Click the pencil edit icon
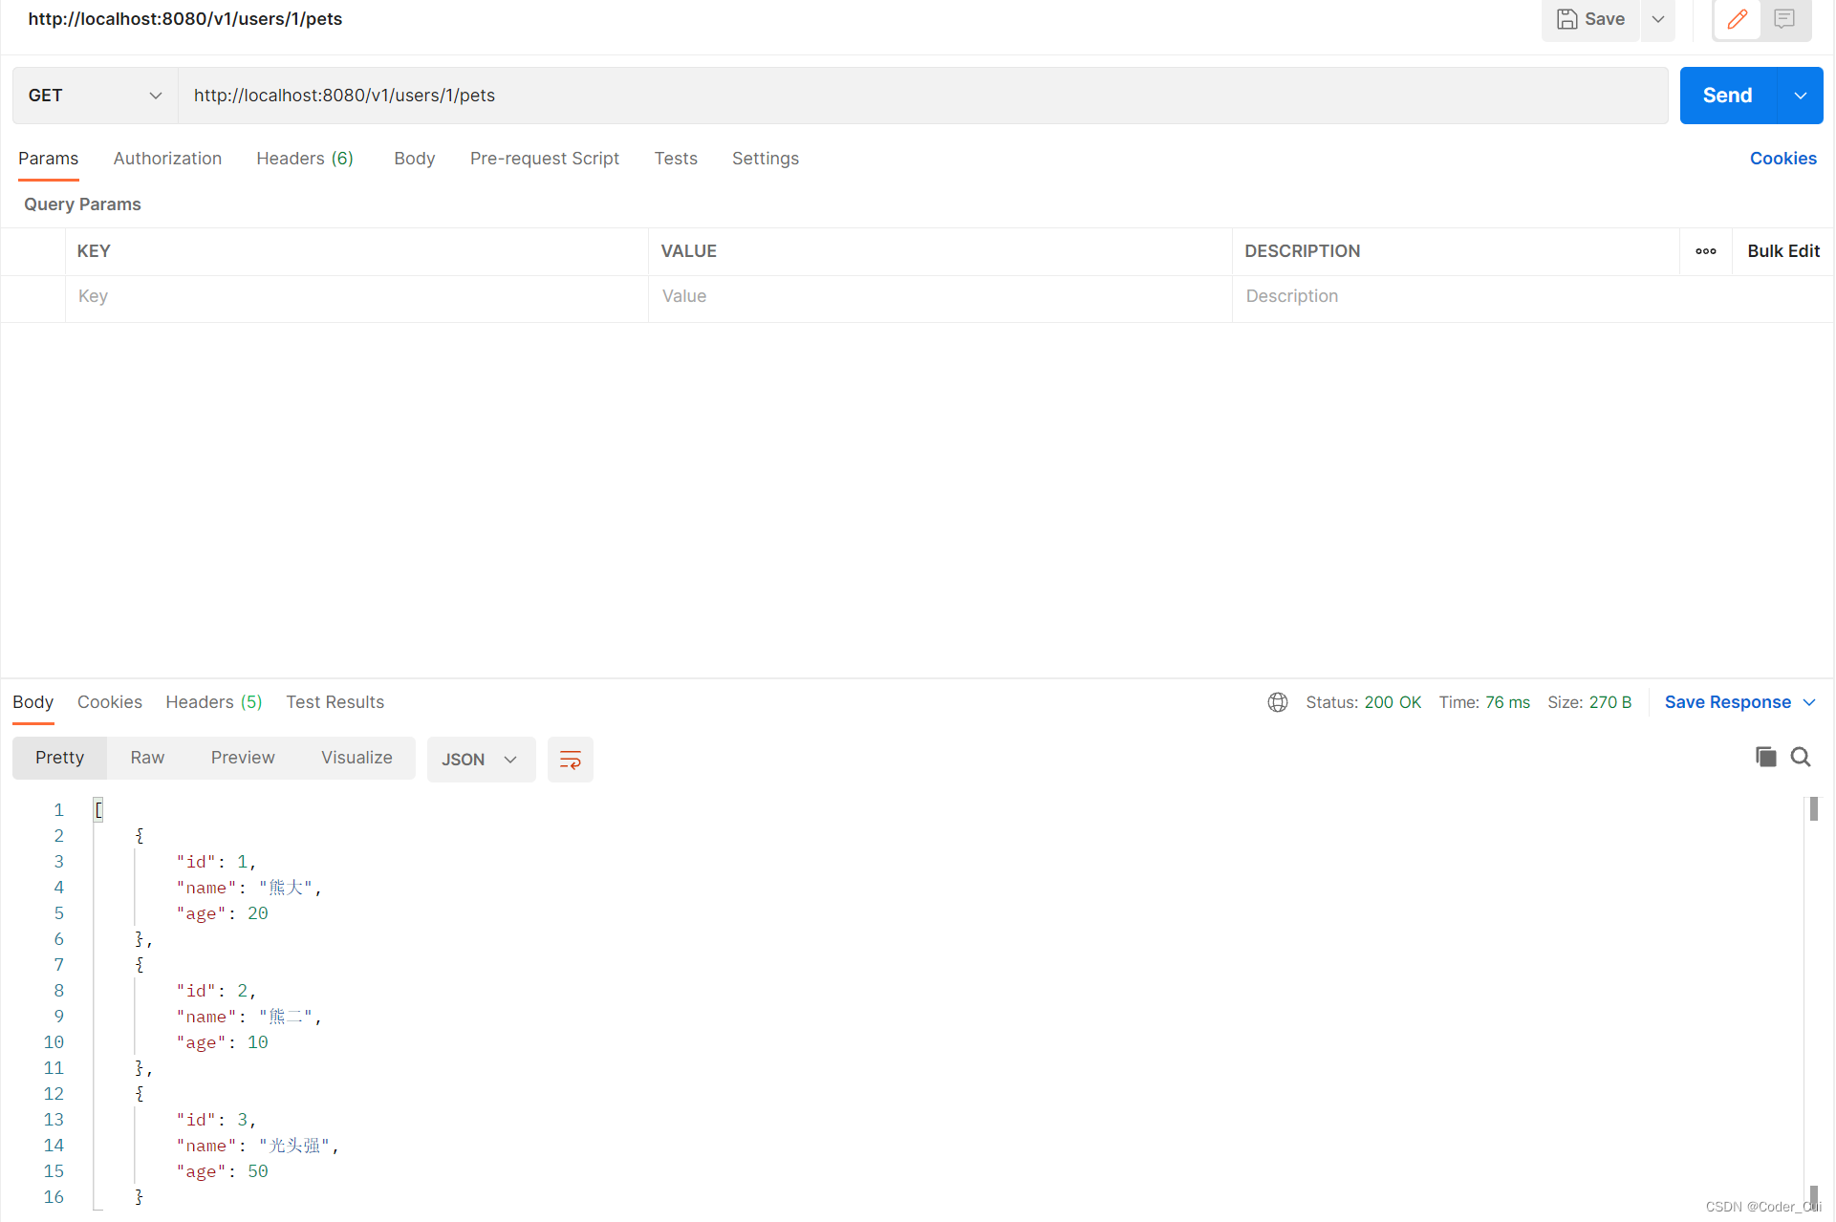The image size is (1836, 1222). pos(1737,19)
